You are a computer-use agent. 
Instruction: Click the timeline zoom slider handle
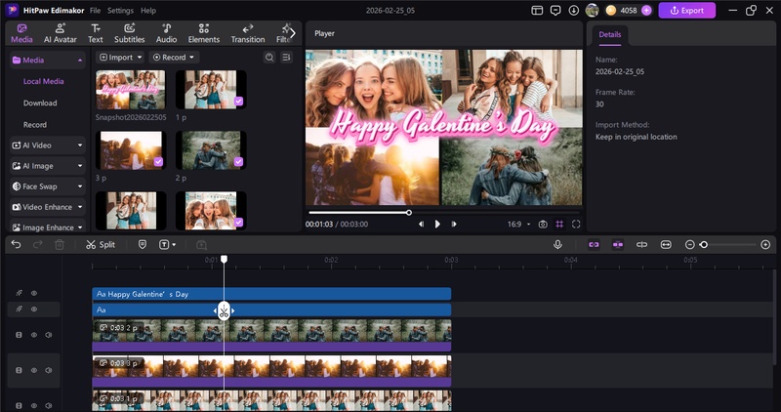(704, 245)
